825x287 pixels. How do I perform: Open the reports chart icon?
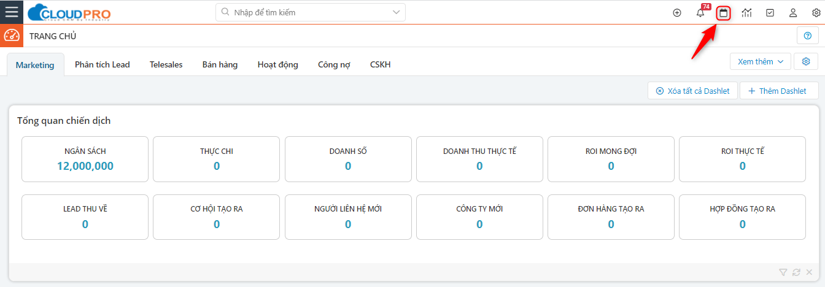(x=747, y=13)
